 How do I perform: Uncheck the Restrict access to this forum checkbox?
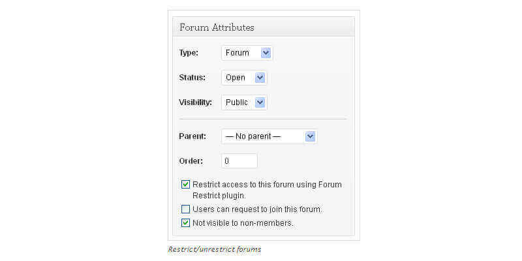pos(186,185)
